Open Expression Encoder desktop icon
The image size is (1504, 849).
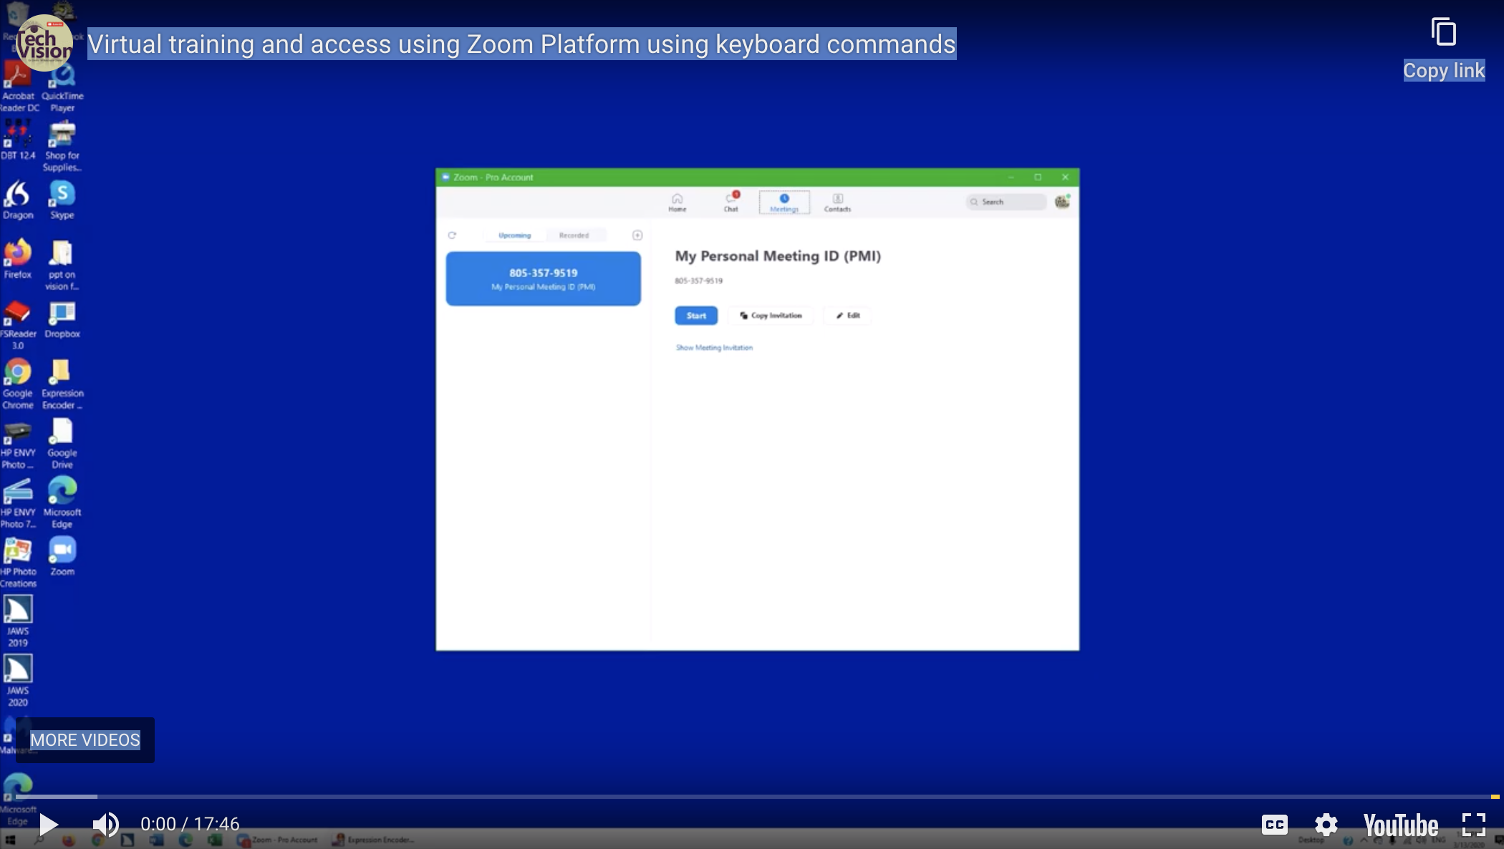[x=62, y=384]
